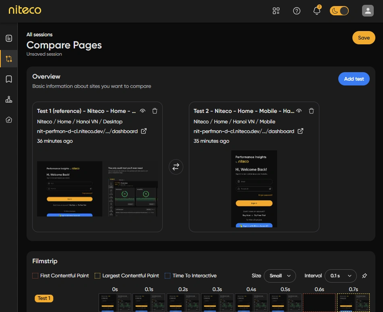Select the blank filmstrip frame at 0.6s
This screenshot has height=312, width=383.
(x=319, y=303)
